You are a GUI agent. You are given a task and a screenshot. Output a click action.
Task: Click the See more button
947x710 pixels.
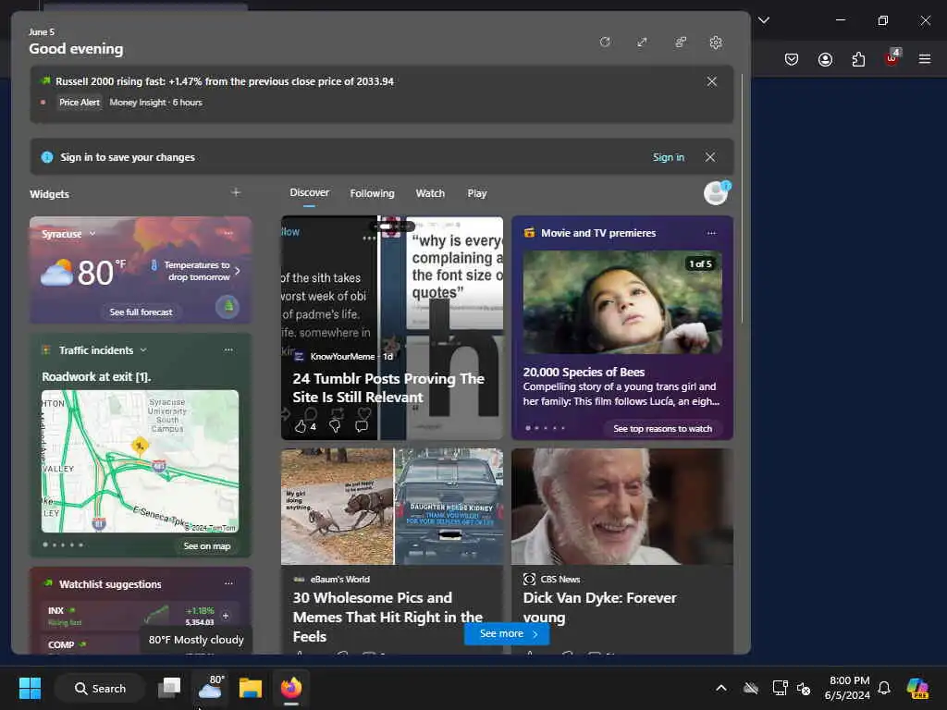point(507,633)
